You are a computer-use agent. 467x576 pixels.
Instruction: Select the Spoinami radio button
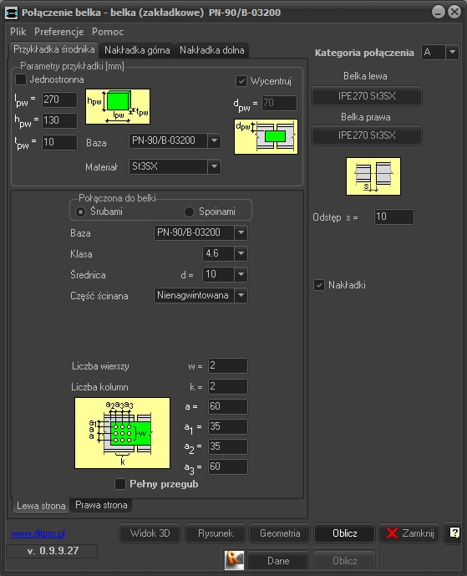point(189,212)
